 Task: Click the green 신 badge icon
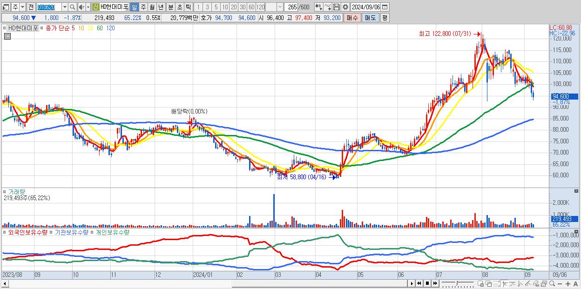coord(95,7)
